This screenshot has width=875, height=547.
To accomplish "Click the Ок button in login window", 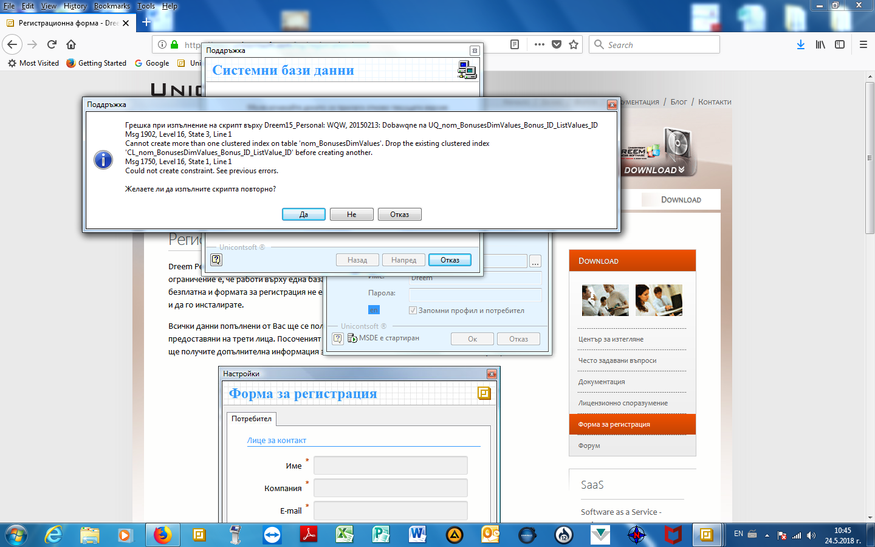I will [472, 339].
